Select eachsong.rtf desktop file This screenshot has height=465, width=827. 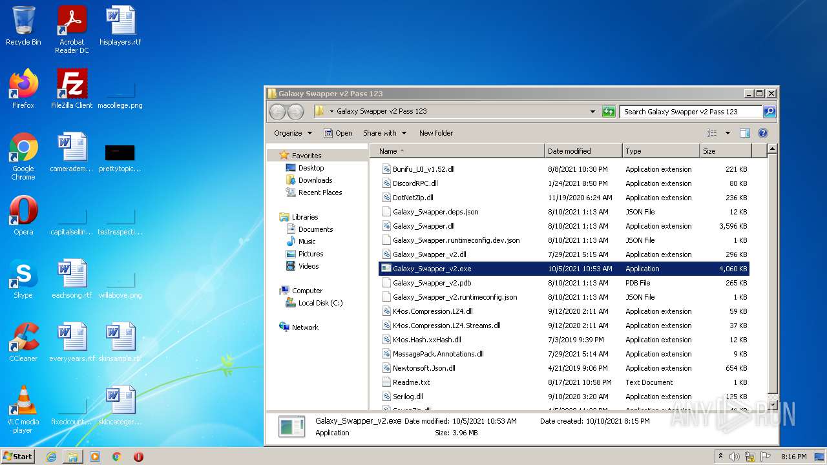[72, 279]
